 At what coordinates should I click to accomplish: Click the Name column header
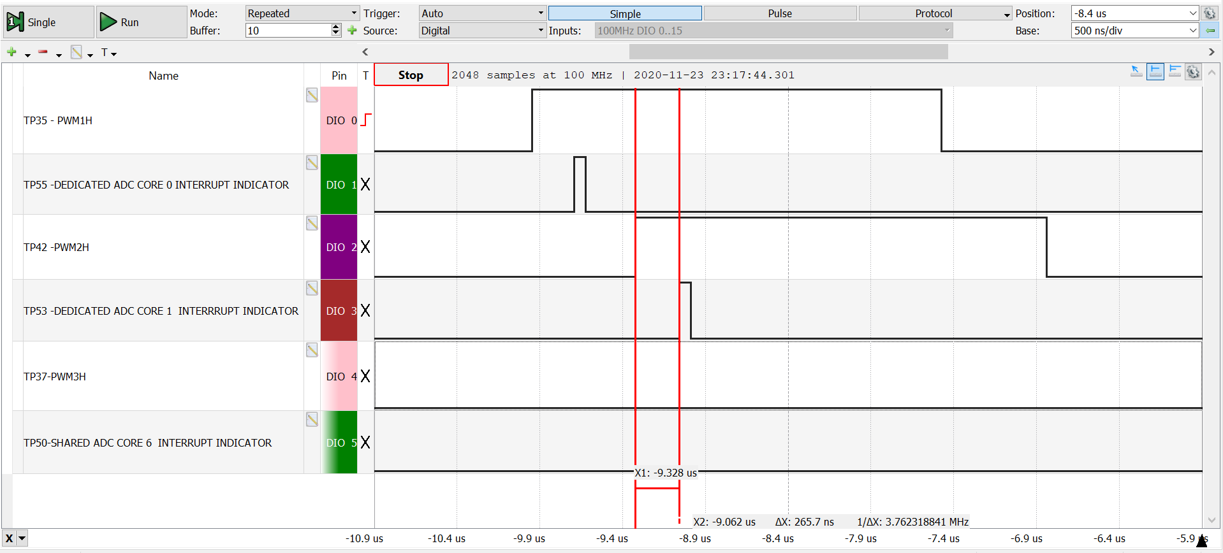163,76
